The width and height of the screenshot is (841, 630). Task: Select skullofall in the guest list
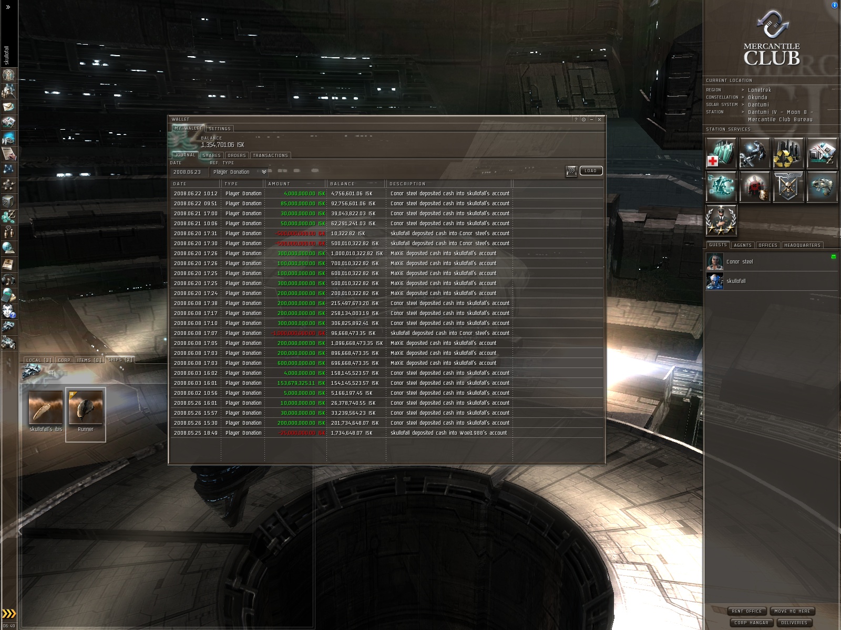coord(772,281)
